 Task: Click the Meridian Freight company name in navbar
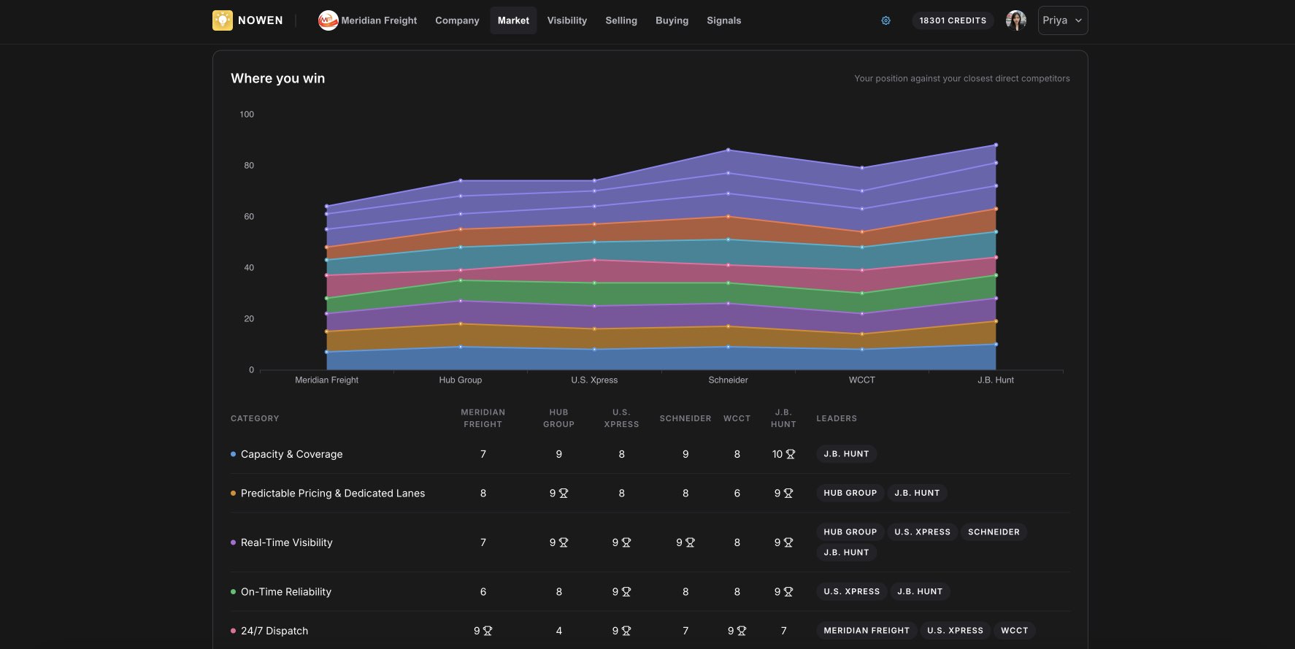[379, 20]
